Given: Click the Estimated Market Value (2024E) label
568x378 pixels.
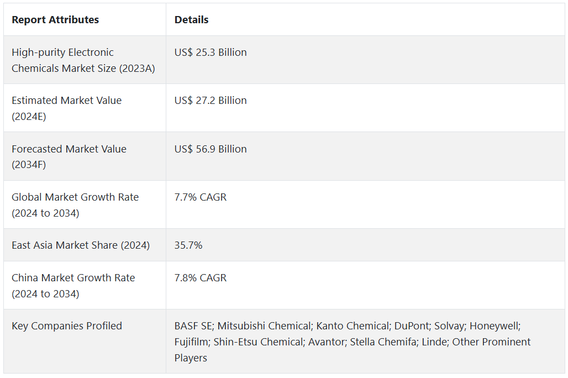Looking at the screenshot, I should pos(66,108).
